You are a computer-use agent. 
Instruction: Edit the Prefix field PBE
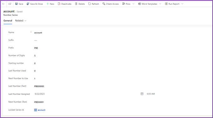point(36,48)
